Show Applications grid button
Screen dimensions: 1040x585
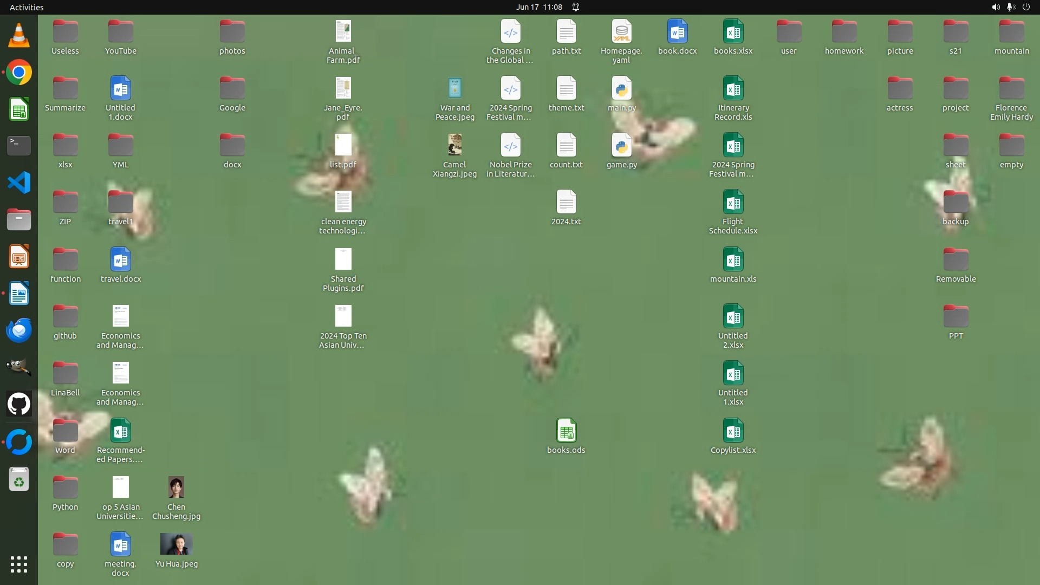[x=19, y=564]
